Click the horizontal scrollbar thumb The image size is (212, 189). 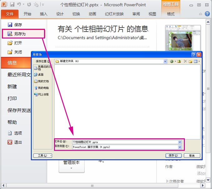pos(92,186)
